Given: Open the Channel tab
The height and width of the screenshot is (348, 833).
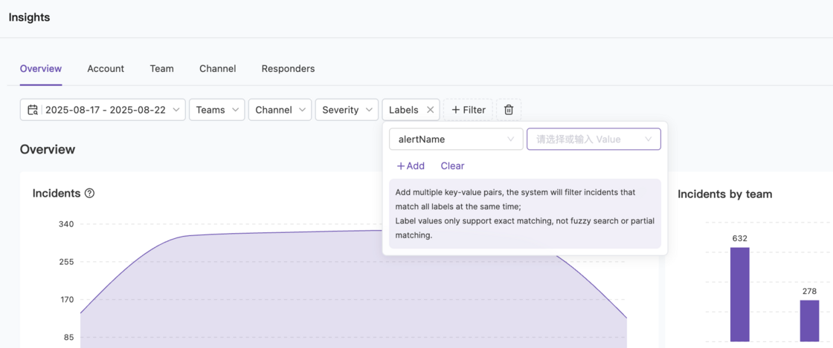Looking at the screenshot, I should tap(217, 68).
